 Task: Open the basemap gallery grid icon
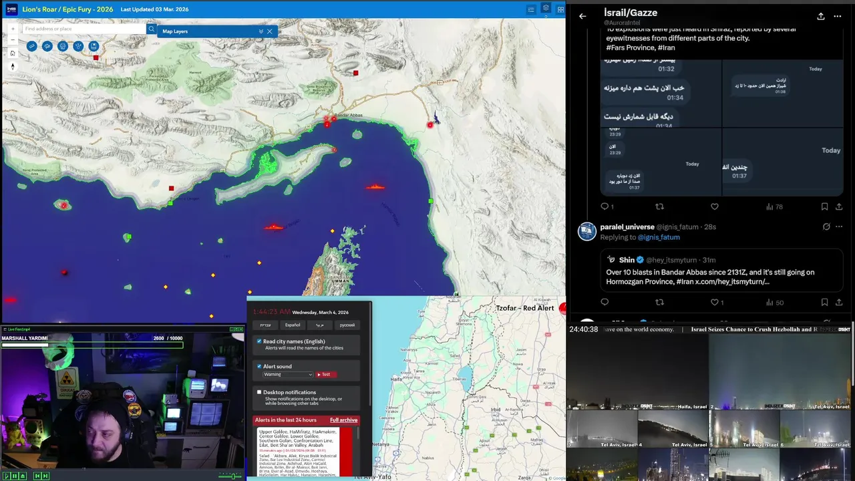click(x=560, y=9)
